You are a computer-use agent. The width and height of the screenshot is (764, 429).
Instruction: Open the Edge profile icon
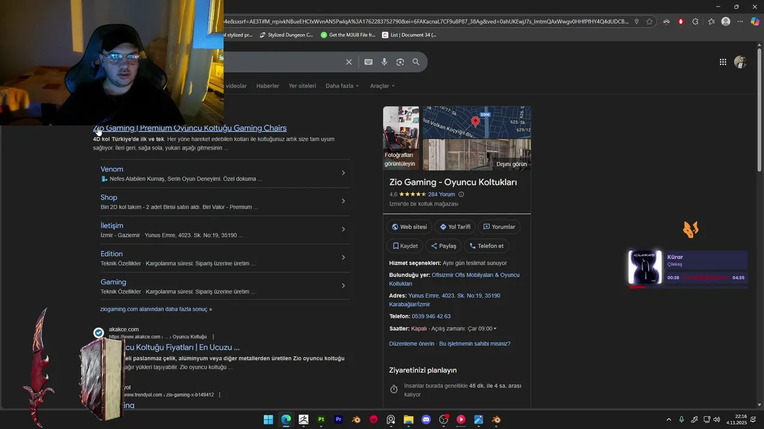[726, 21]
